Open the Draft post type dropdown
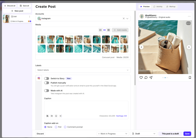This screenshot has height=138, width=196. click(x=144, y=134)
